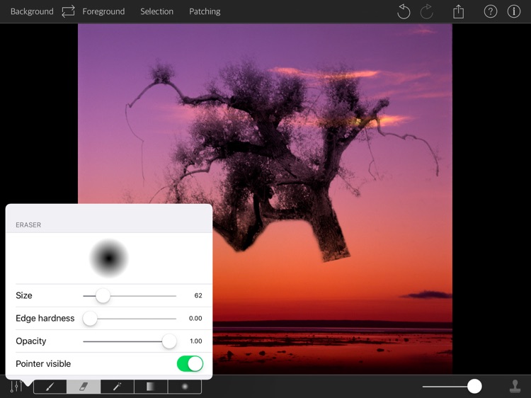The width and height of the screenshot is (531, 398).
Task: Adjust the Size slider
Action: point(103,296)
